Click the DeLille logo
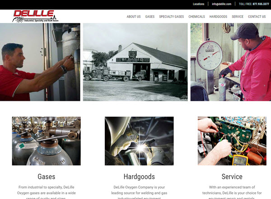This screenshot has width=271, height=199. tap(35, 16)
